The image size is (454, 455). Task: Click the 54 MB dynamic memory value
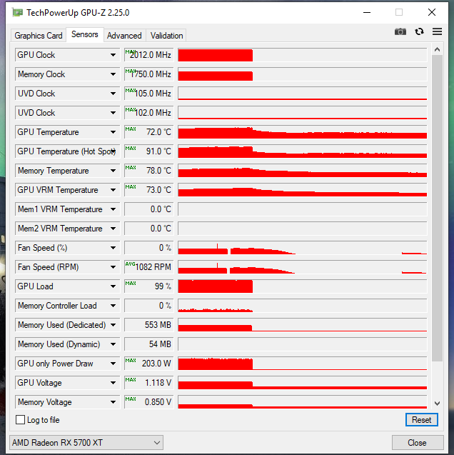148,344
